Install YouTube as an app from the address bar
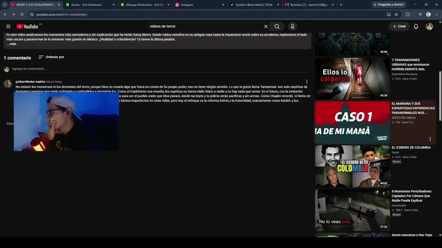 pyautogui.click(x=389, y=14)
